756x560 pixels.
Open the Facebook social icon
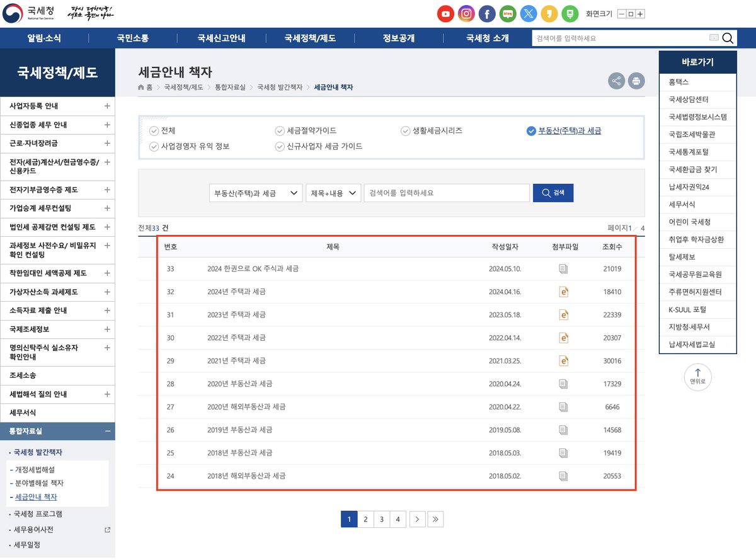[x=487, y=13]
